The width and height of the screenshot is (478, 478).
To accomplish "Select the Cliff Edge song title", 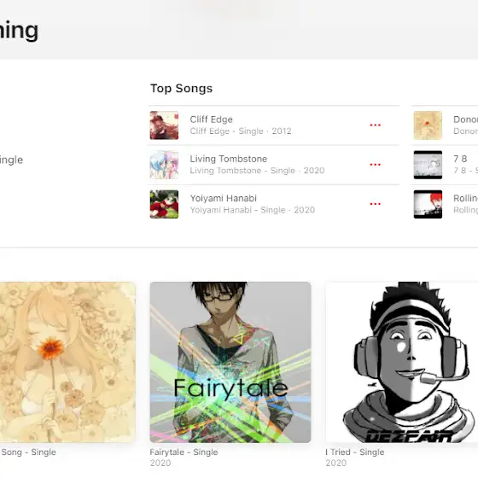I will pos(212,119).
